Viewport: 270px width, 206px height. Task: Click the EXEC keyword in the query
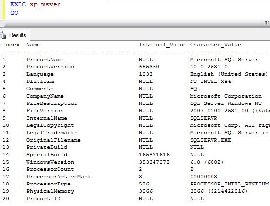point(18,4)
